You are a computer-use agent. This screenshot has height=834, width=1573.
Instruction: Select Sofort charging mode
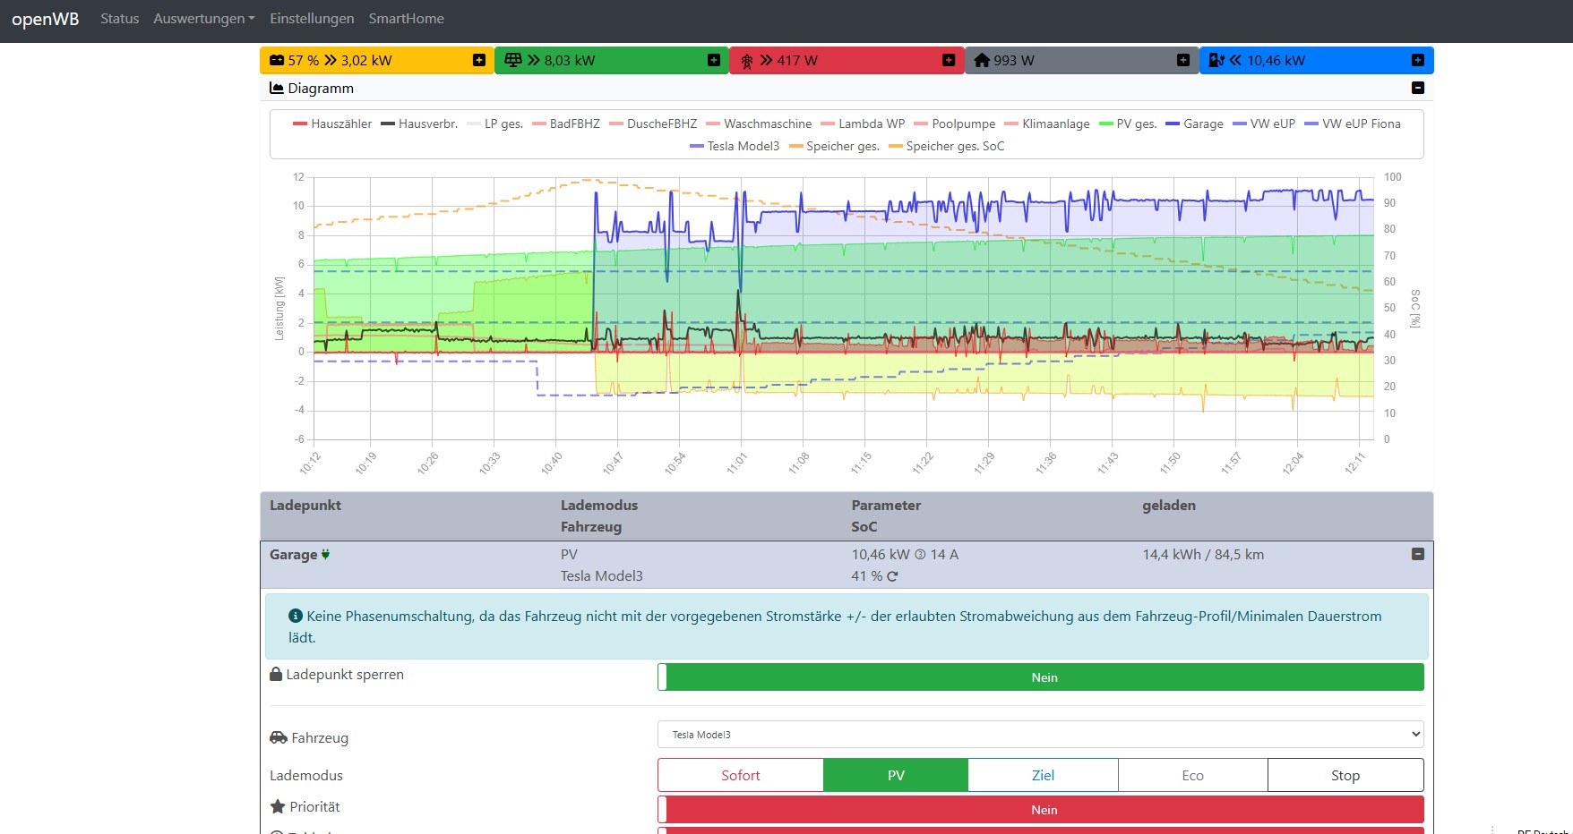click(x=740, y=775)
